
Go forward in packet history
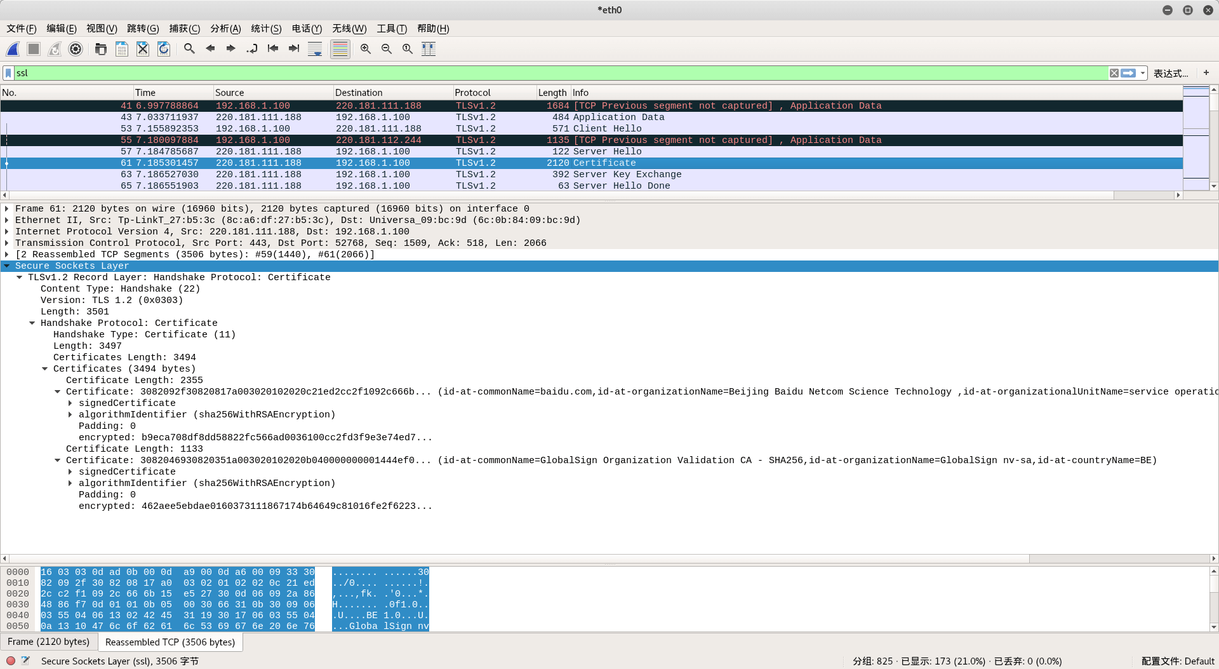(x=231, y=48)
